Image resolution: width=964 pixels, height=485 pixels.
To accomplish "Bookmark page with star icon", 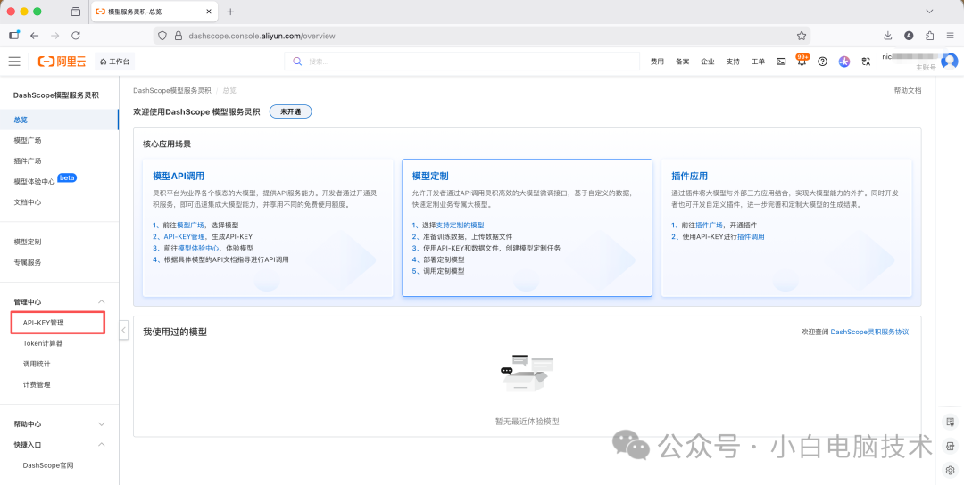I will point(801,36).
